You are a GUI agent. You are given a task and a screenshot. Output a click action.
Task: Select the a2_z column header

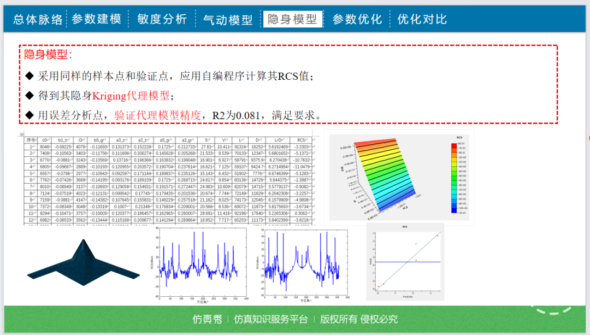143,140
